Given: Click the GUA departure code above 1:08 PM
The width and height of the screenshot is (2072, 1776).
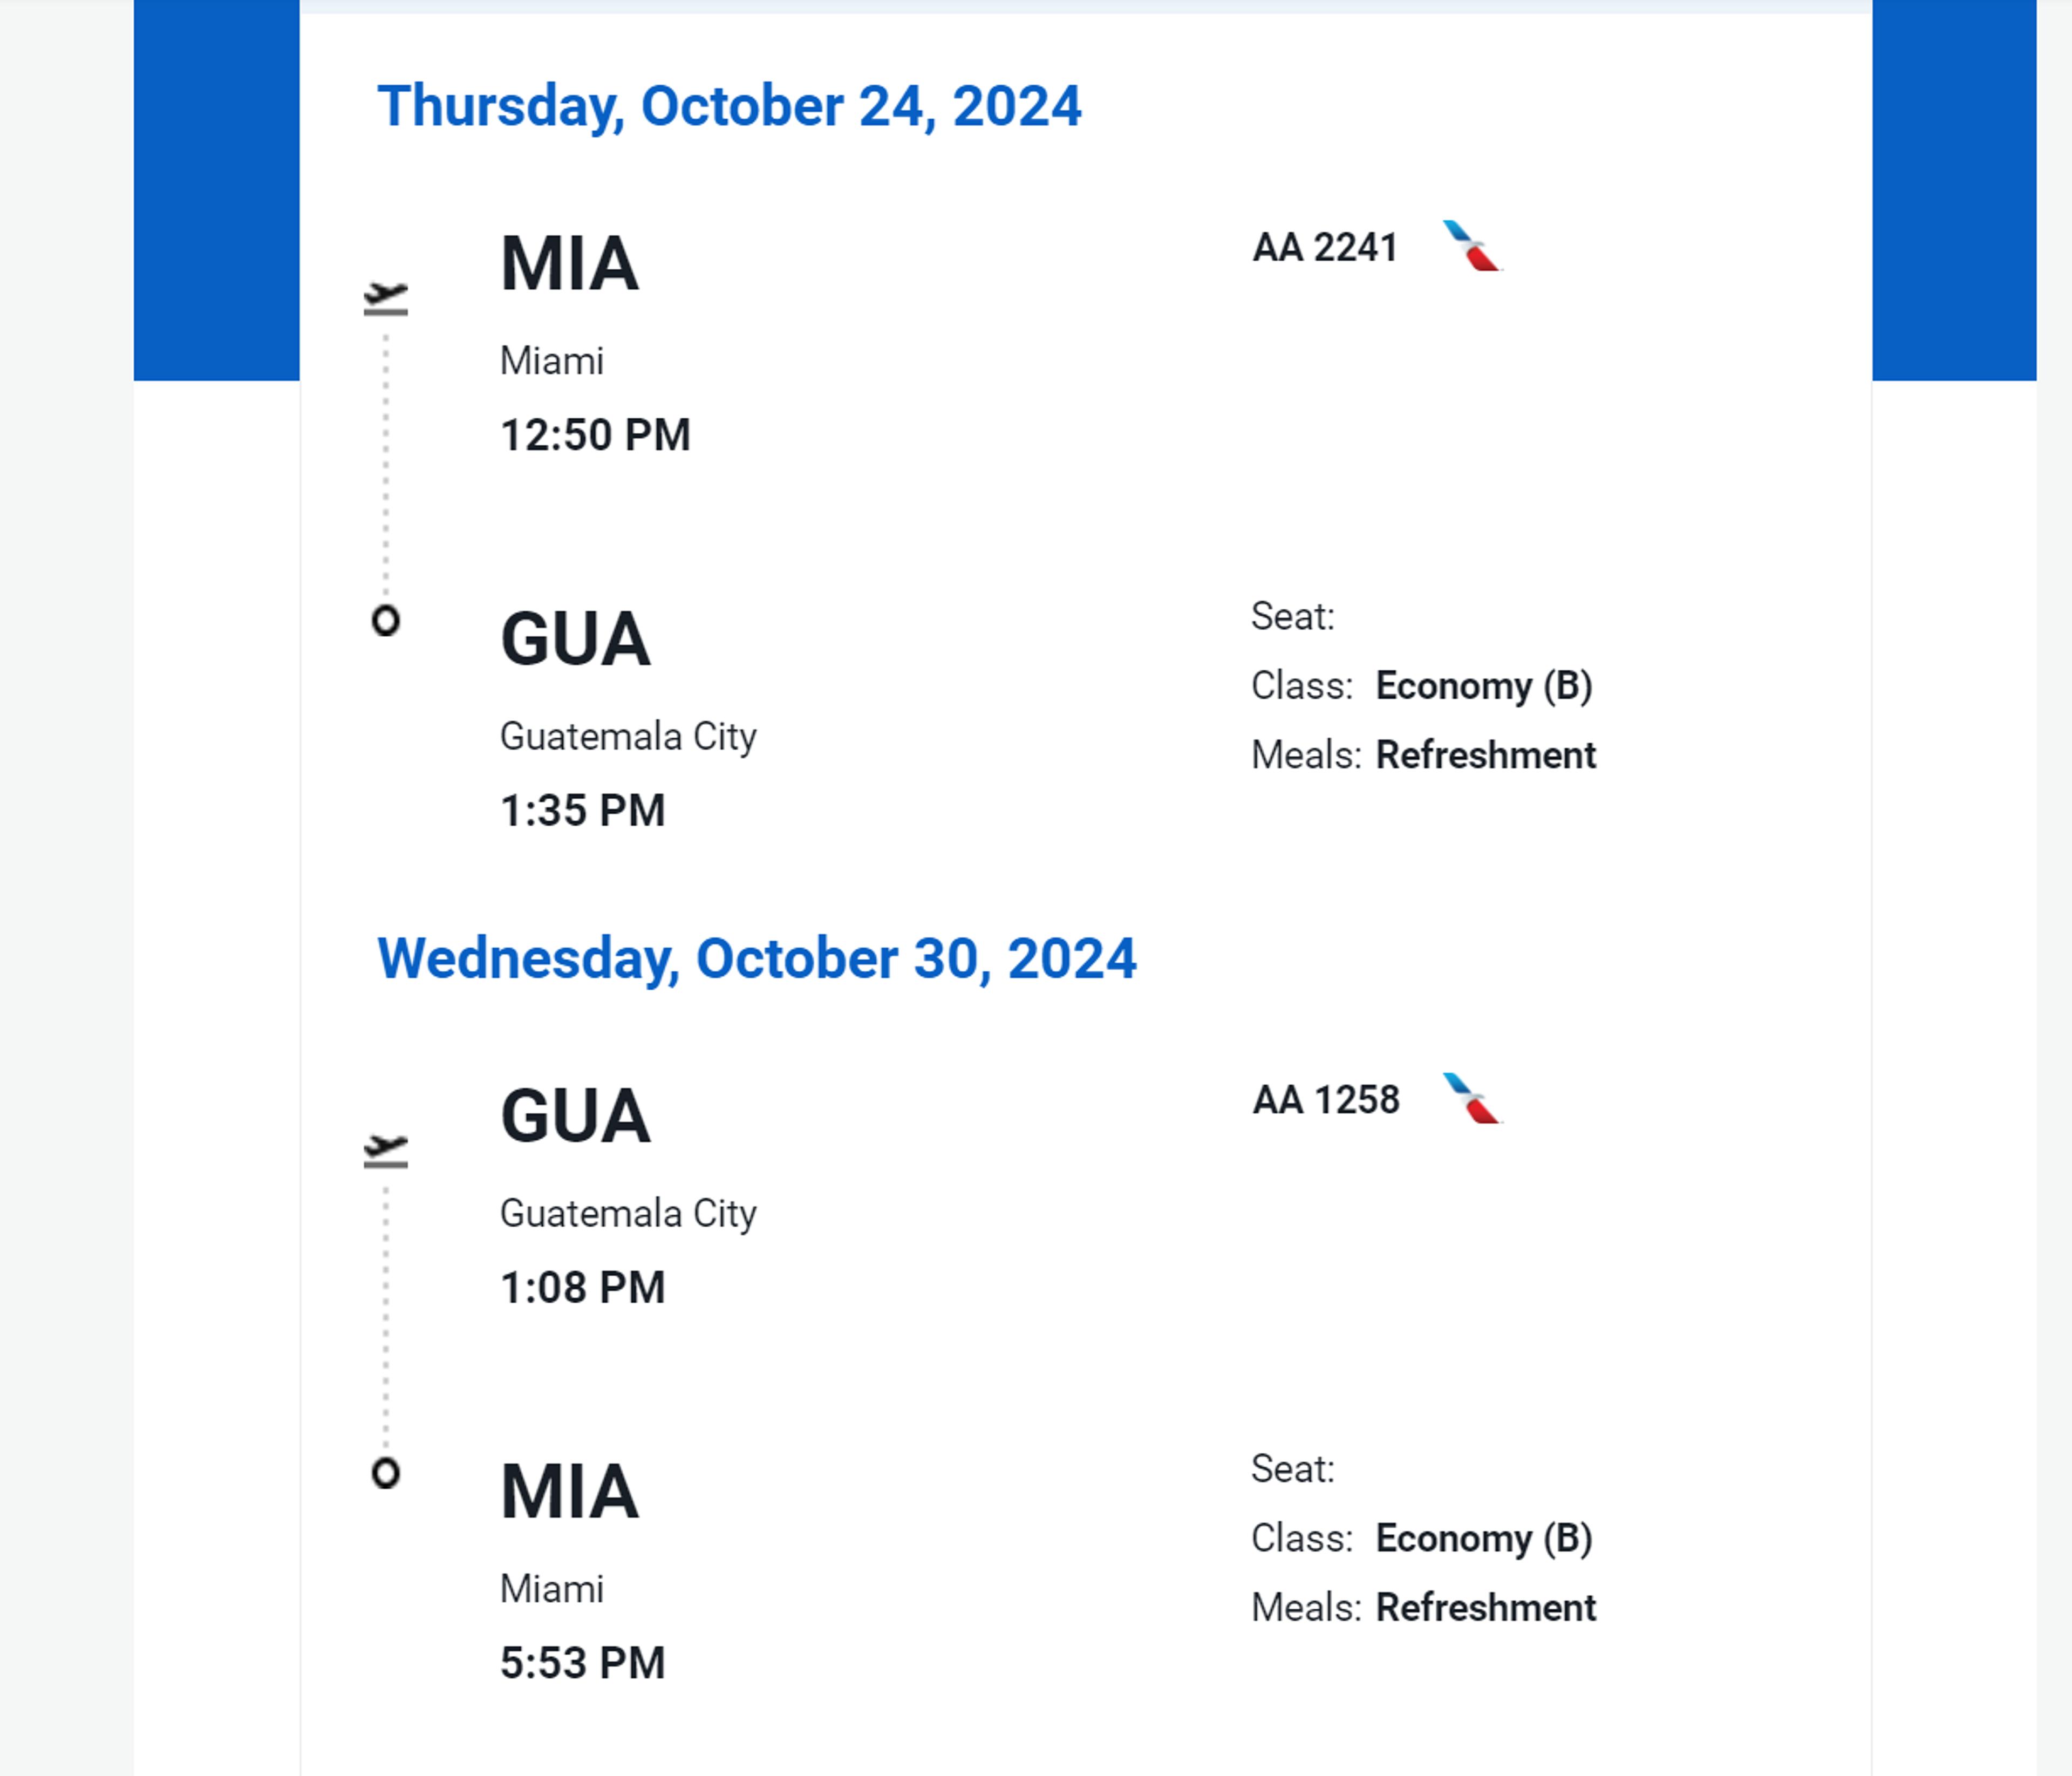Looking at the screenshot, I should point(575,1116).
